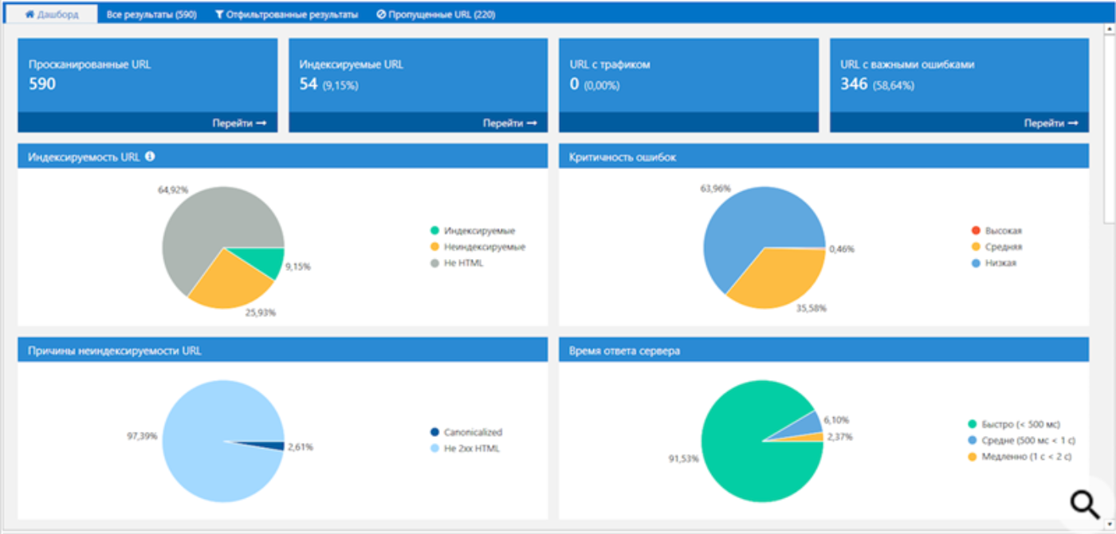Image resolution: width=1116 pixels, height=534 pixels.
Task: Switch to Все результаты (590) tab
Action: tap(151, 14)
